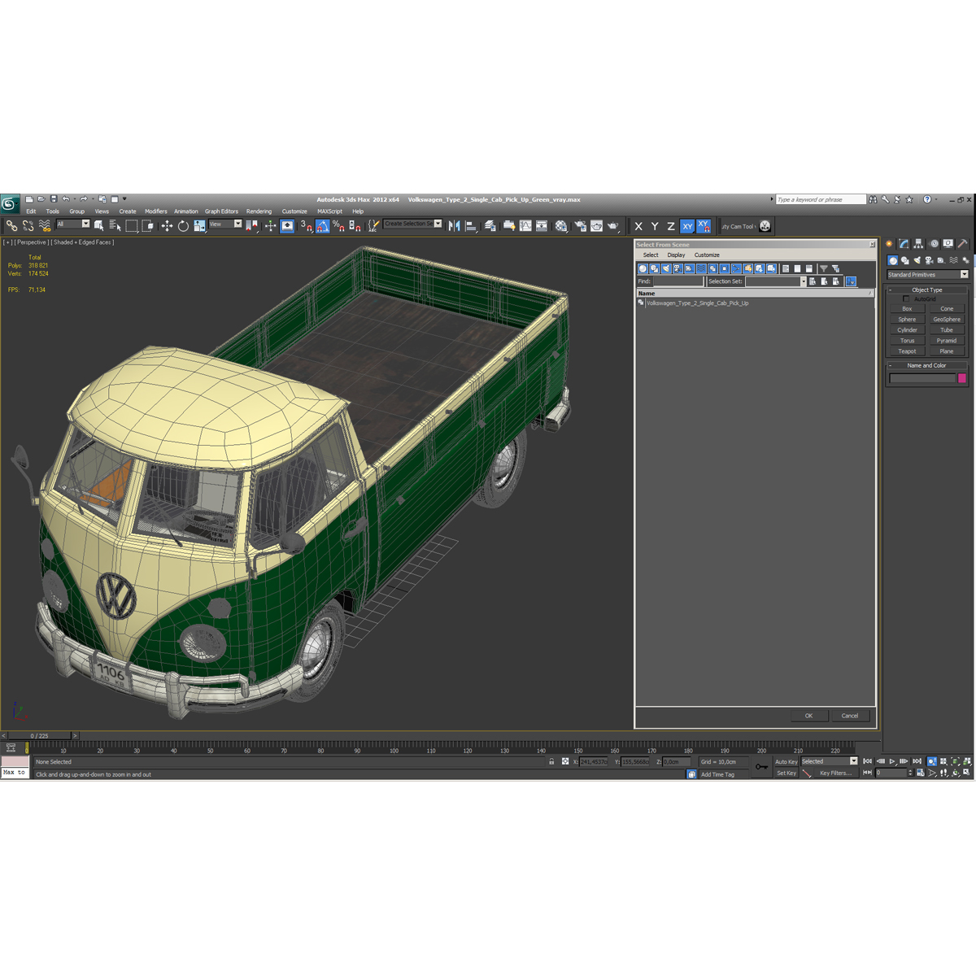The height and width of the screenshot is (976, 976).
Task: Open the Modify panel tab
Action: 904,243
